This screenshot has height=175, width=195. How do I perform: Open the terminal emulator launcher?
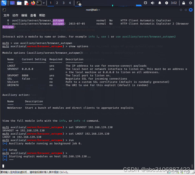39,3
